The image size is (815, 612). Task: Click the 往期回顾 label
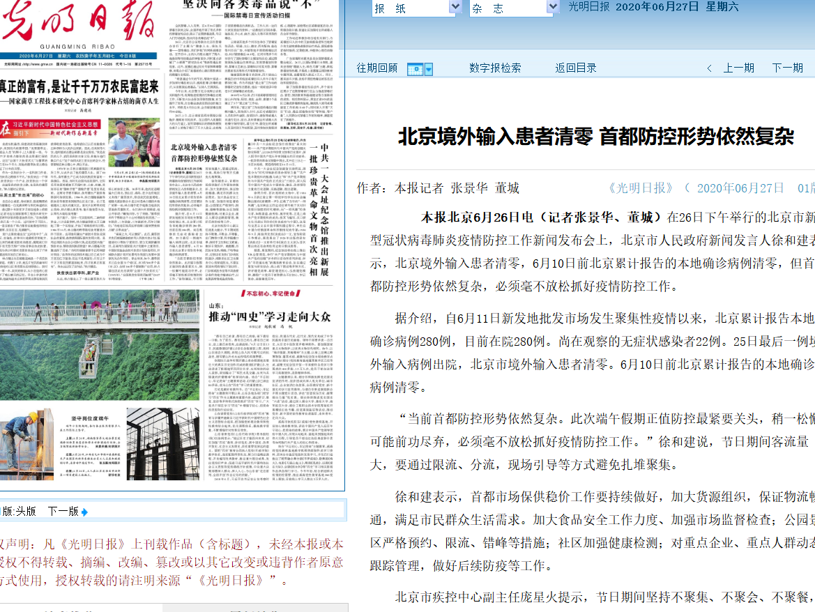point(377,68)
